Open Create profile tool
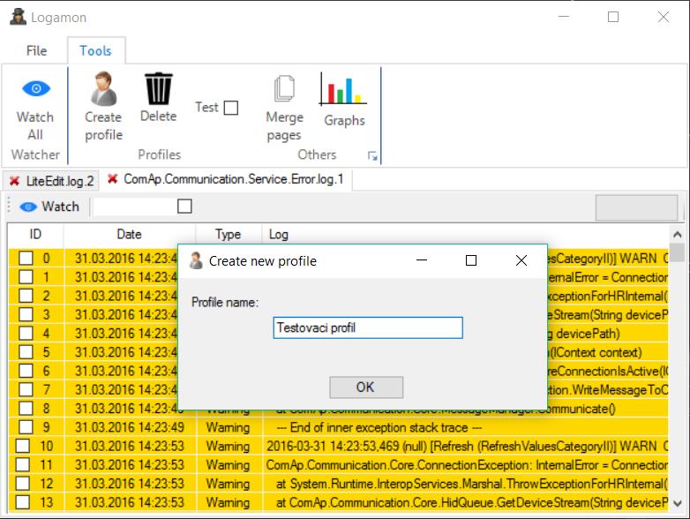690x519 pixels. [103, 106]
